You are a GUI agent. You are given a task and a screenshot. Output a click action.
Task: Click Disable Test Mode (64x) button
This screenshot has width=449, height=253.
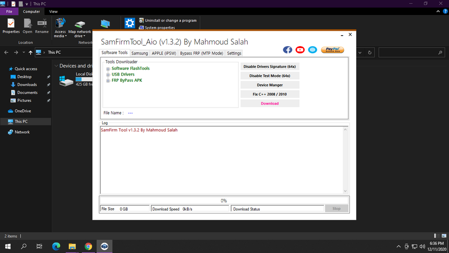(x=270, y=76)
